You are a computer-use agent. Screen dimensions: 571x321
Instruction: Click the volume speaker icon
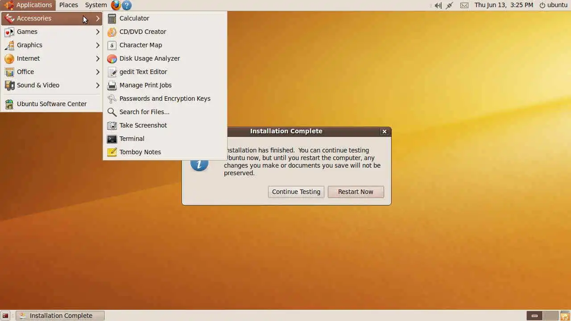[438, 5]
